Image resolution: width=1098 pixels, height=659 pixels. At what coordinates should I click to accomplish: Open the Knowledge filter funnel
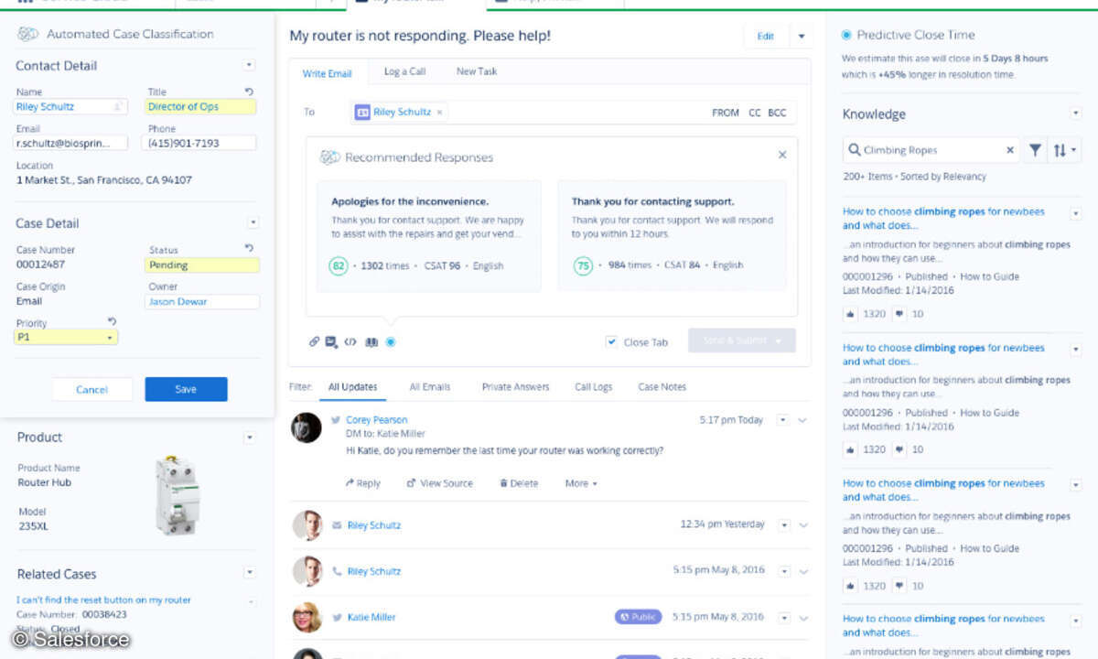click(1035, 150)
